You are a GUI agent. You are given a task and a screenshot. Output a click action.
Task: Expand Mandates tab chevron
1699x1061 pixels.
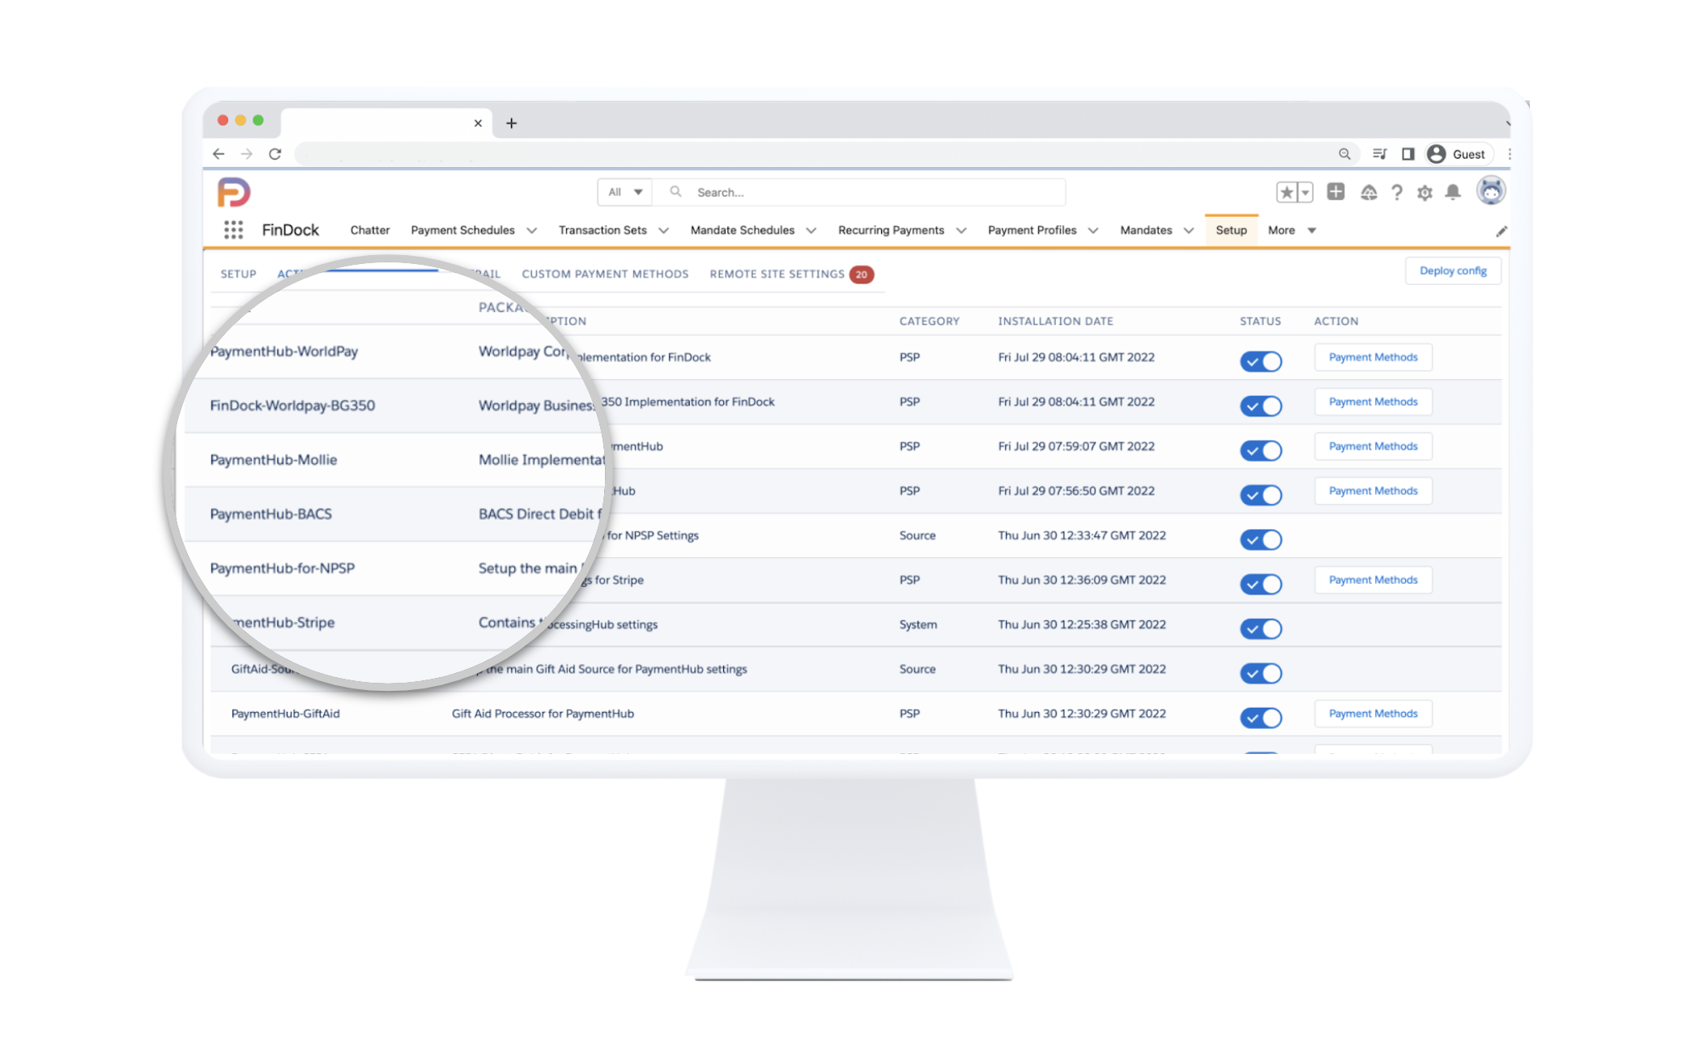click(1188, 231)
